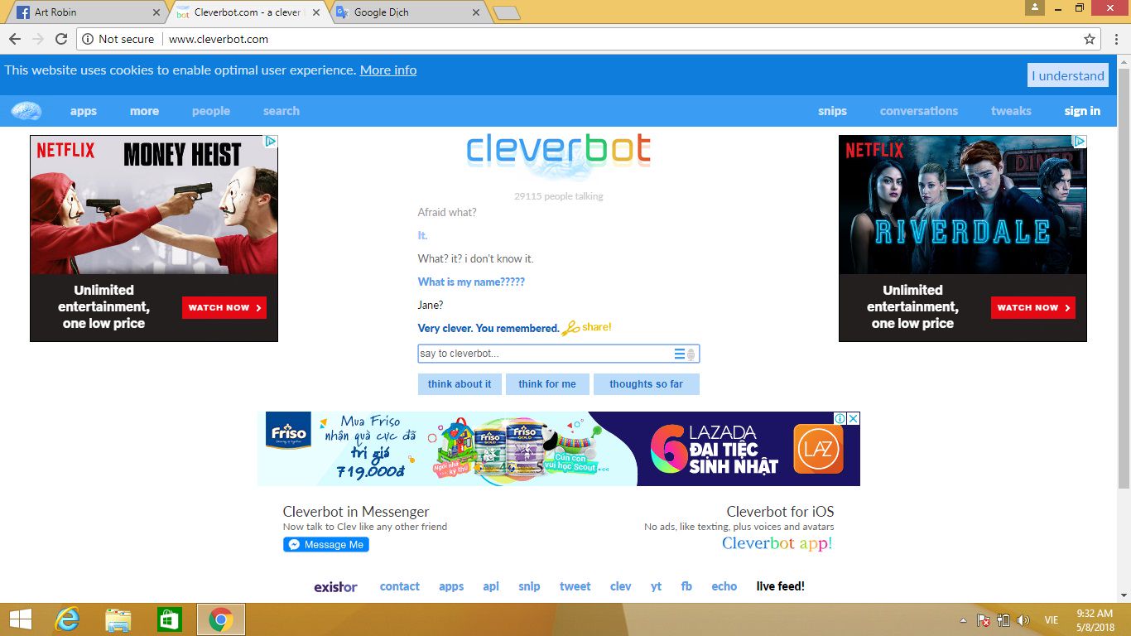Viewport: 1131px width, 636px height.
Task: Close the Friso Lazada banner ad
Action: point(854,419)
